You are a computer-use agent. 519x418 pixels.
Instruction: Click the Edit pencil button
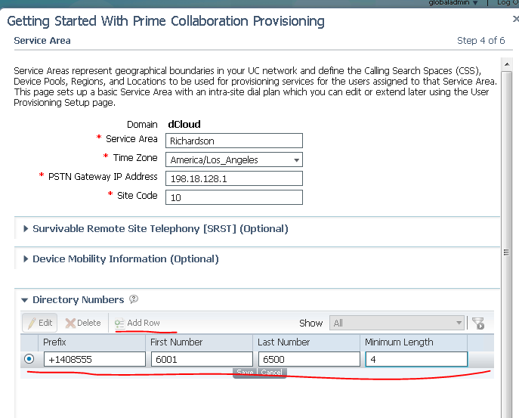(x=40, y=323)
